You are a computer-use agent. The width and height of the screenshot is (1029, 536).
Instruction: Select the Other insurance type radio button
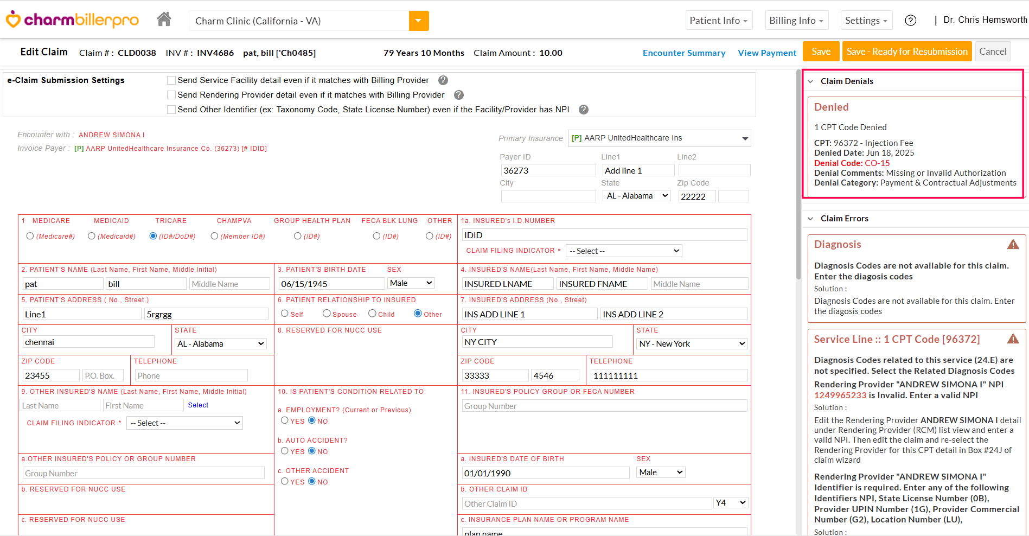click(x=429, y=236)
